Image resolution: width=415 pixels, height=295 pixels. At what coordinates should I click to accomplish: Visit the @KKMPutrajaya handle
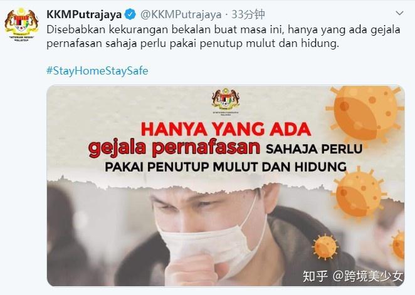coord(181,14)
